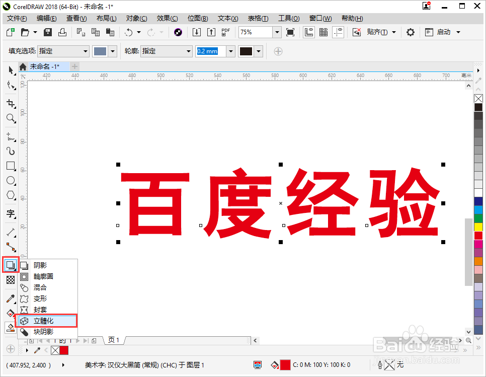Expand the outline width dropdown arrow
486x377 pixels.
(230, 51)
